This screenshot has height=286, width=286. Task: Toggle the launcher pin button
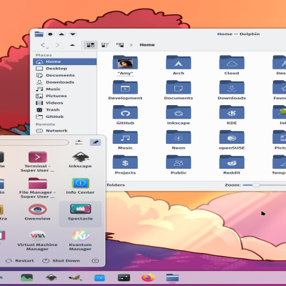95,142
